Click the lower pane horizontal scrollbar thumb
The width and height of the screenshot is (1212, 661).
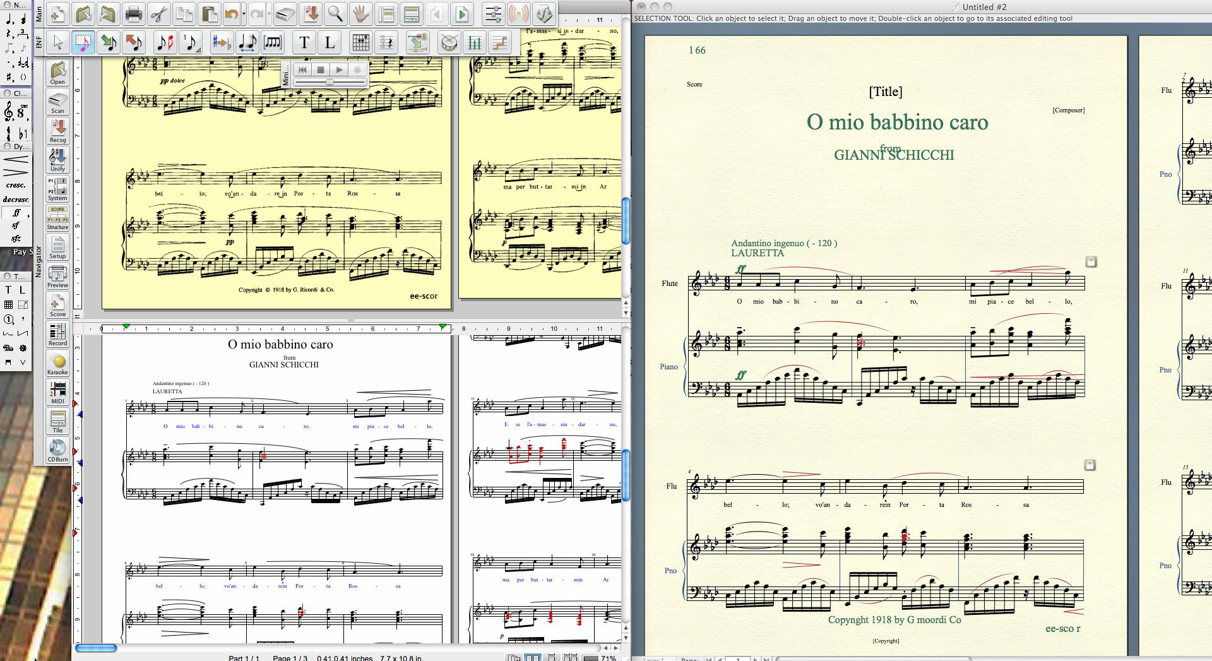tap(96, 648)
